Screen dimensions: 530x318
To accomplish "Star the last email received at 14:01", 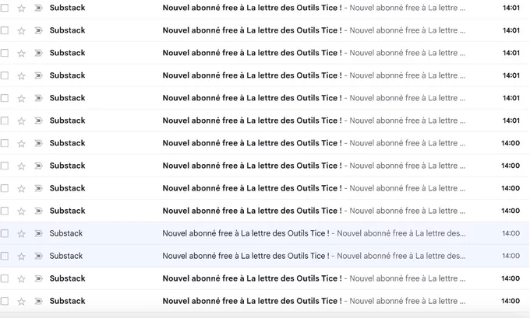I will 21,121.
